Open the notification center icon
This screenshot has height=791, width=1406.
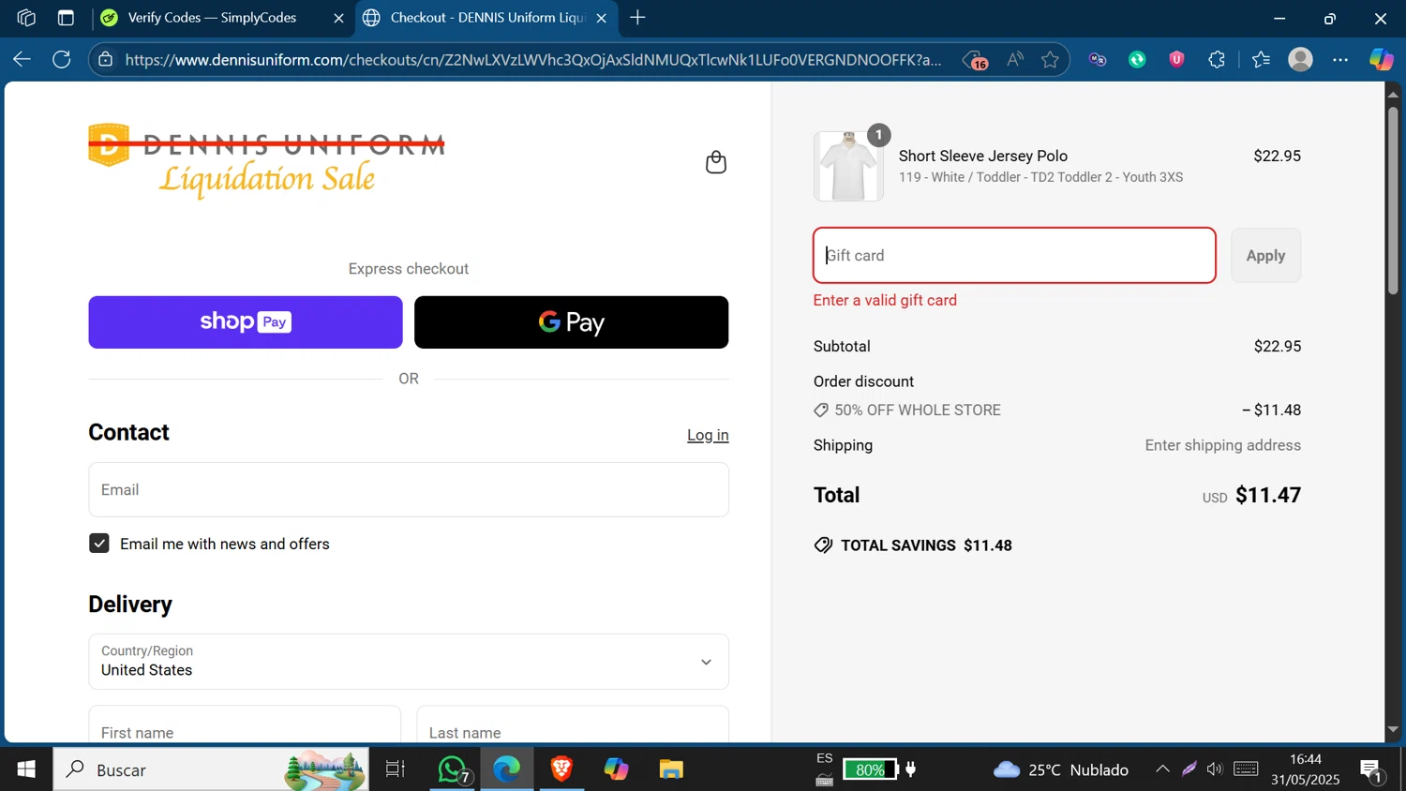[1372, 770]
